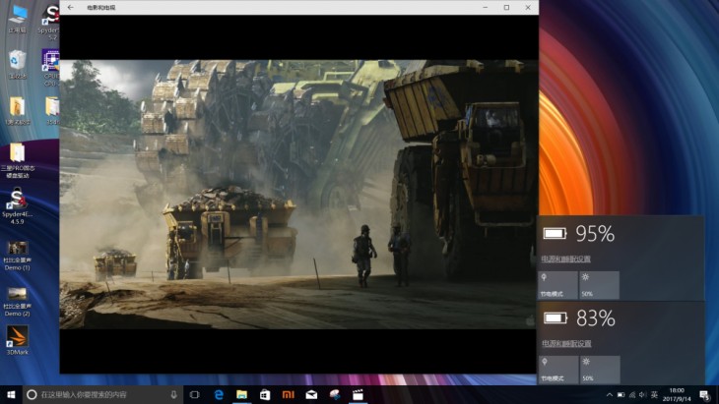Open the Windows Start menu
The height and width of the screenshot is (404, 719).
(9, 394)
